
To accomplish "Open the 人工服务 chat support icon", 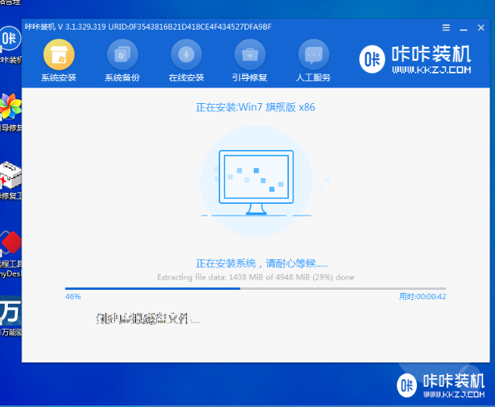I will click(314, 55).
